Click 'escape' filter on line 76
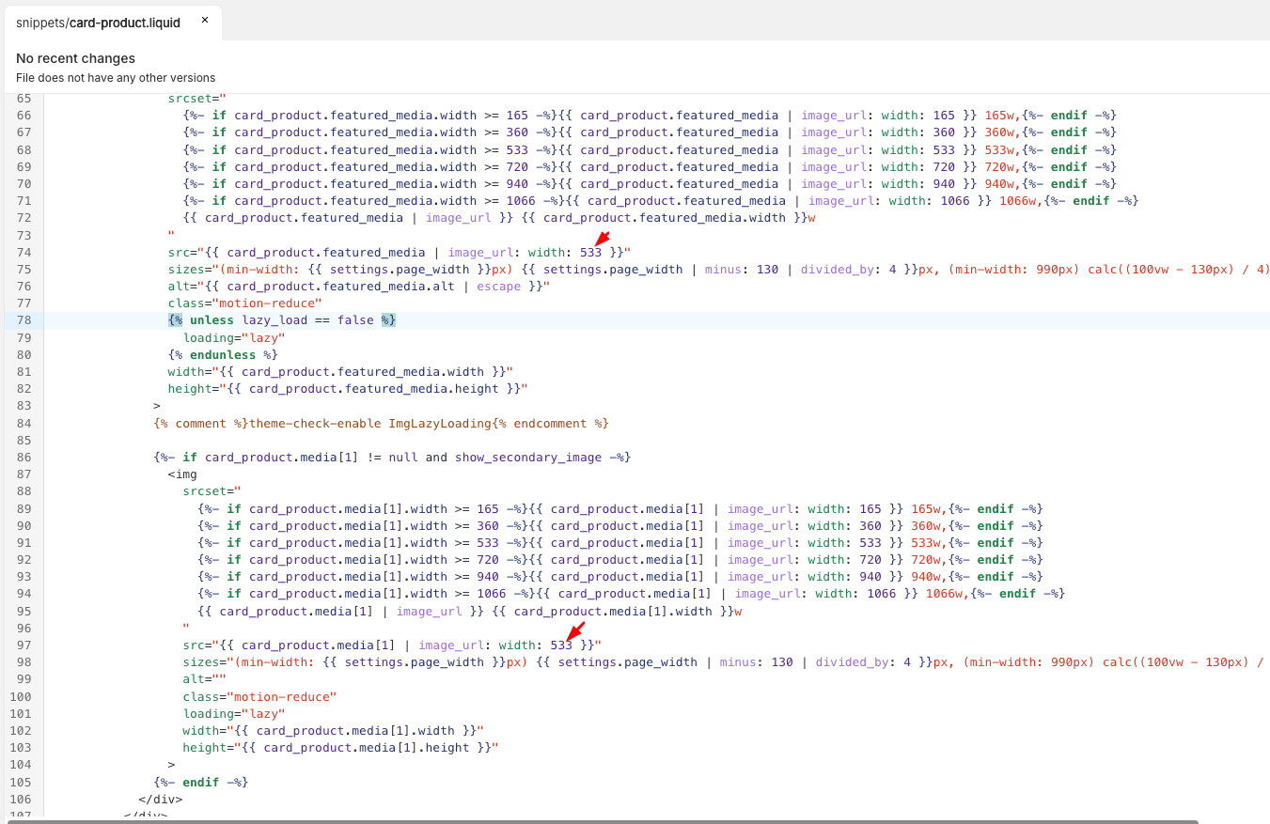Image resolution: width=1270 pixels, height=824 pixels. (499, 287)
